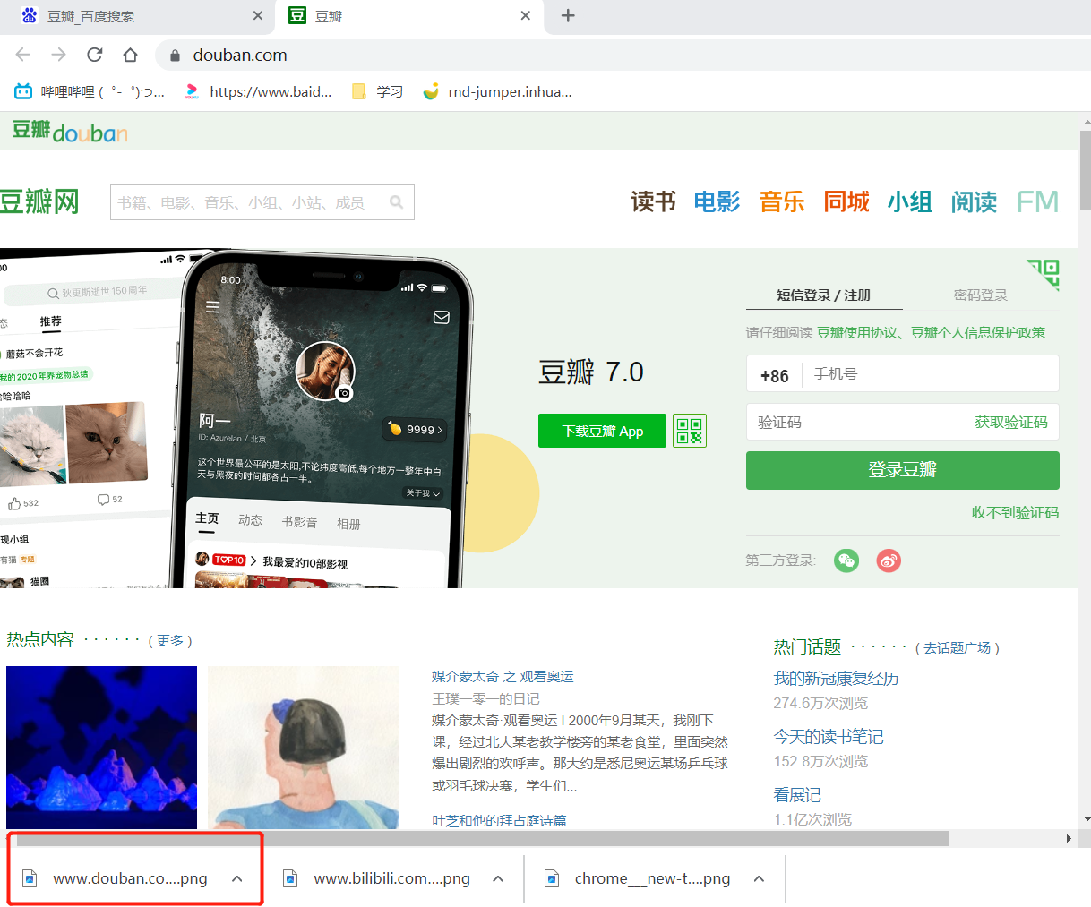This screenshot has width=1091, height=907.
Task: Click the padlock site info icon
Action: pos(175,56)
